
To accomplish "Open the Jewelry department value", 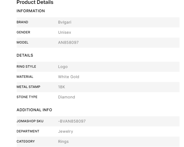I will tap(66, 131).
